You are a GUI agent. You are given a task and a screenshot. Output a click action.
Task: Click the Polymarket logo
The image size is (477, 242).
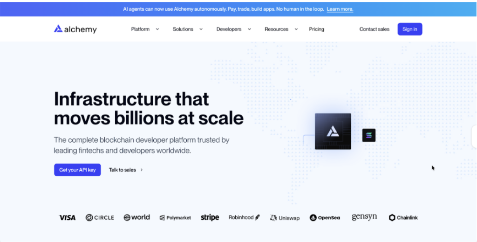(175, 218)
